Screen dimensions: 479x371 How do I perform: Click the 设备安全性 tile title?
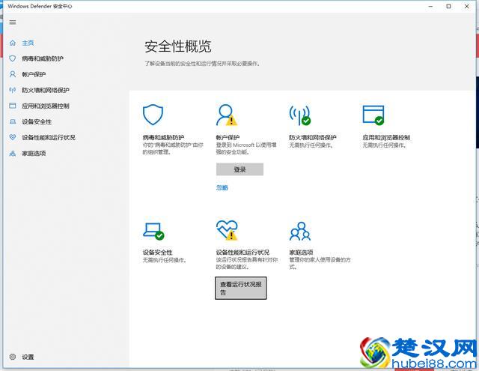click(158, 253)
